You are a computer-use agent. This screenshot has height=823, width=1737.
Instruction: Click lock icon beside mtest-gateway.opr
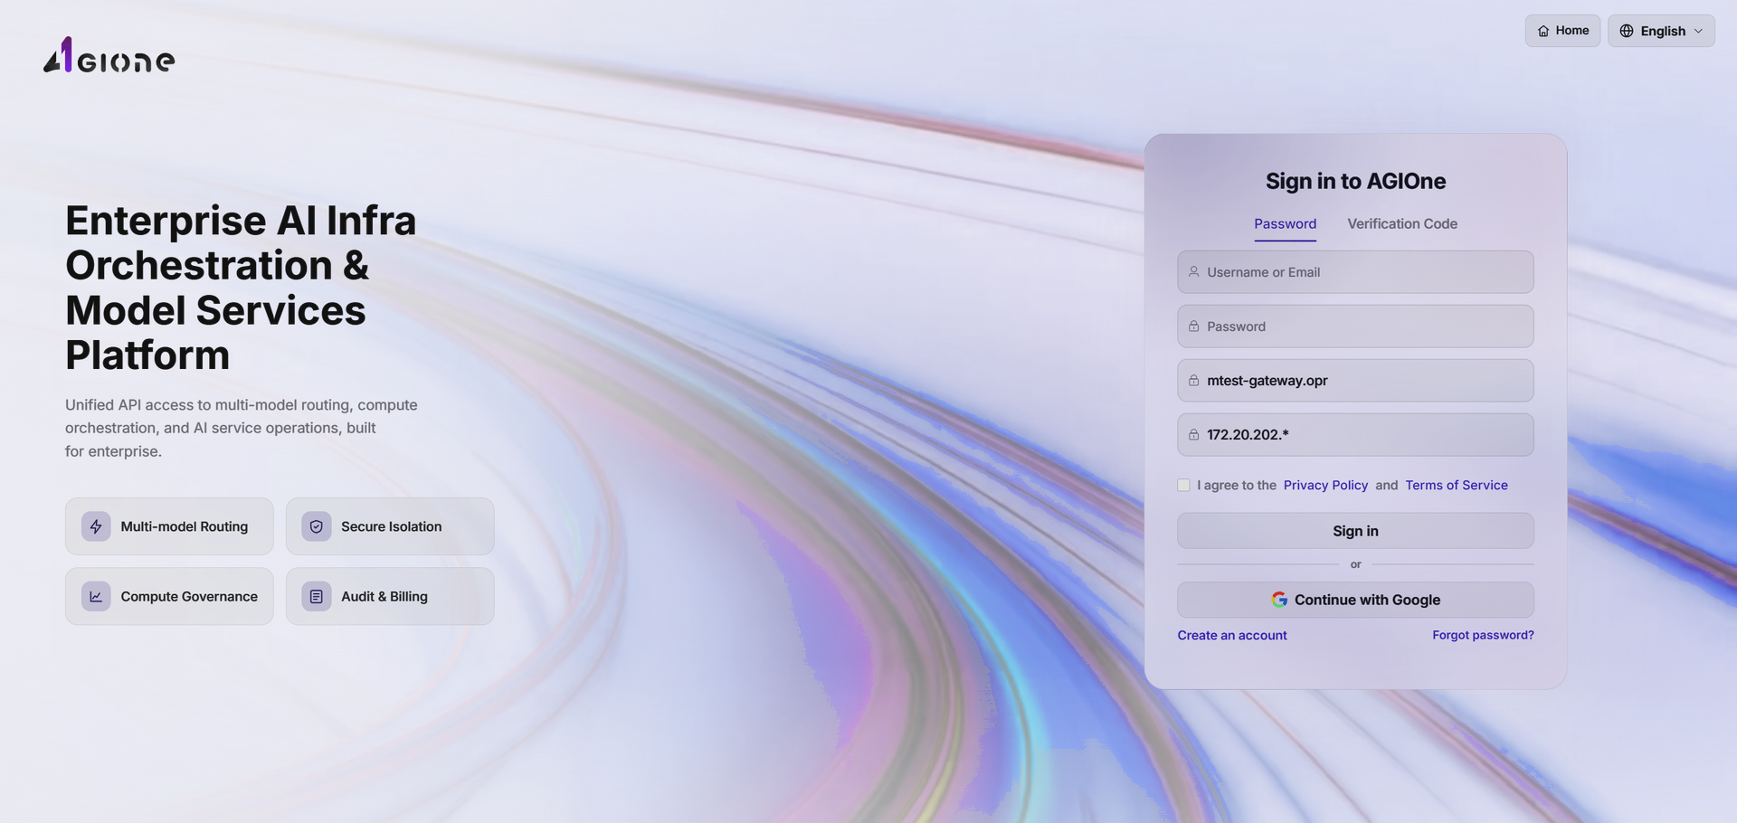coord(1194,381)
